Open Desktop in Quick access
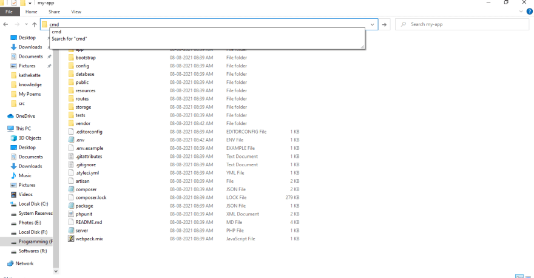This screenshot has height=278, width=534. (x=27, y=38)
